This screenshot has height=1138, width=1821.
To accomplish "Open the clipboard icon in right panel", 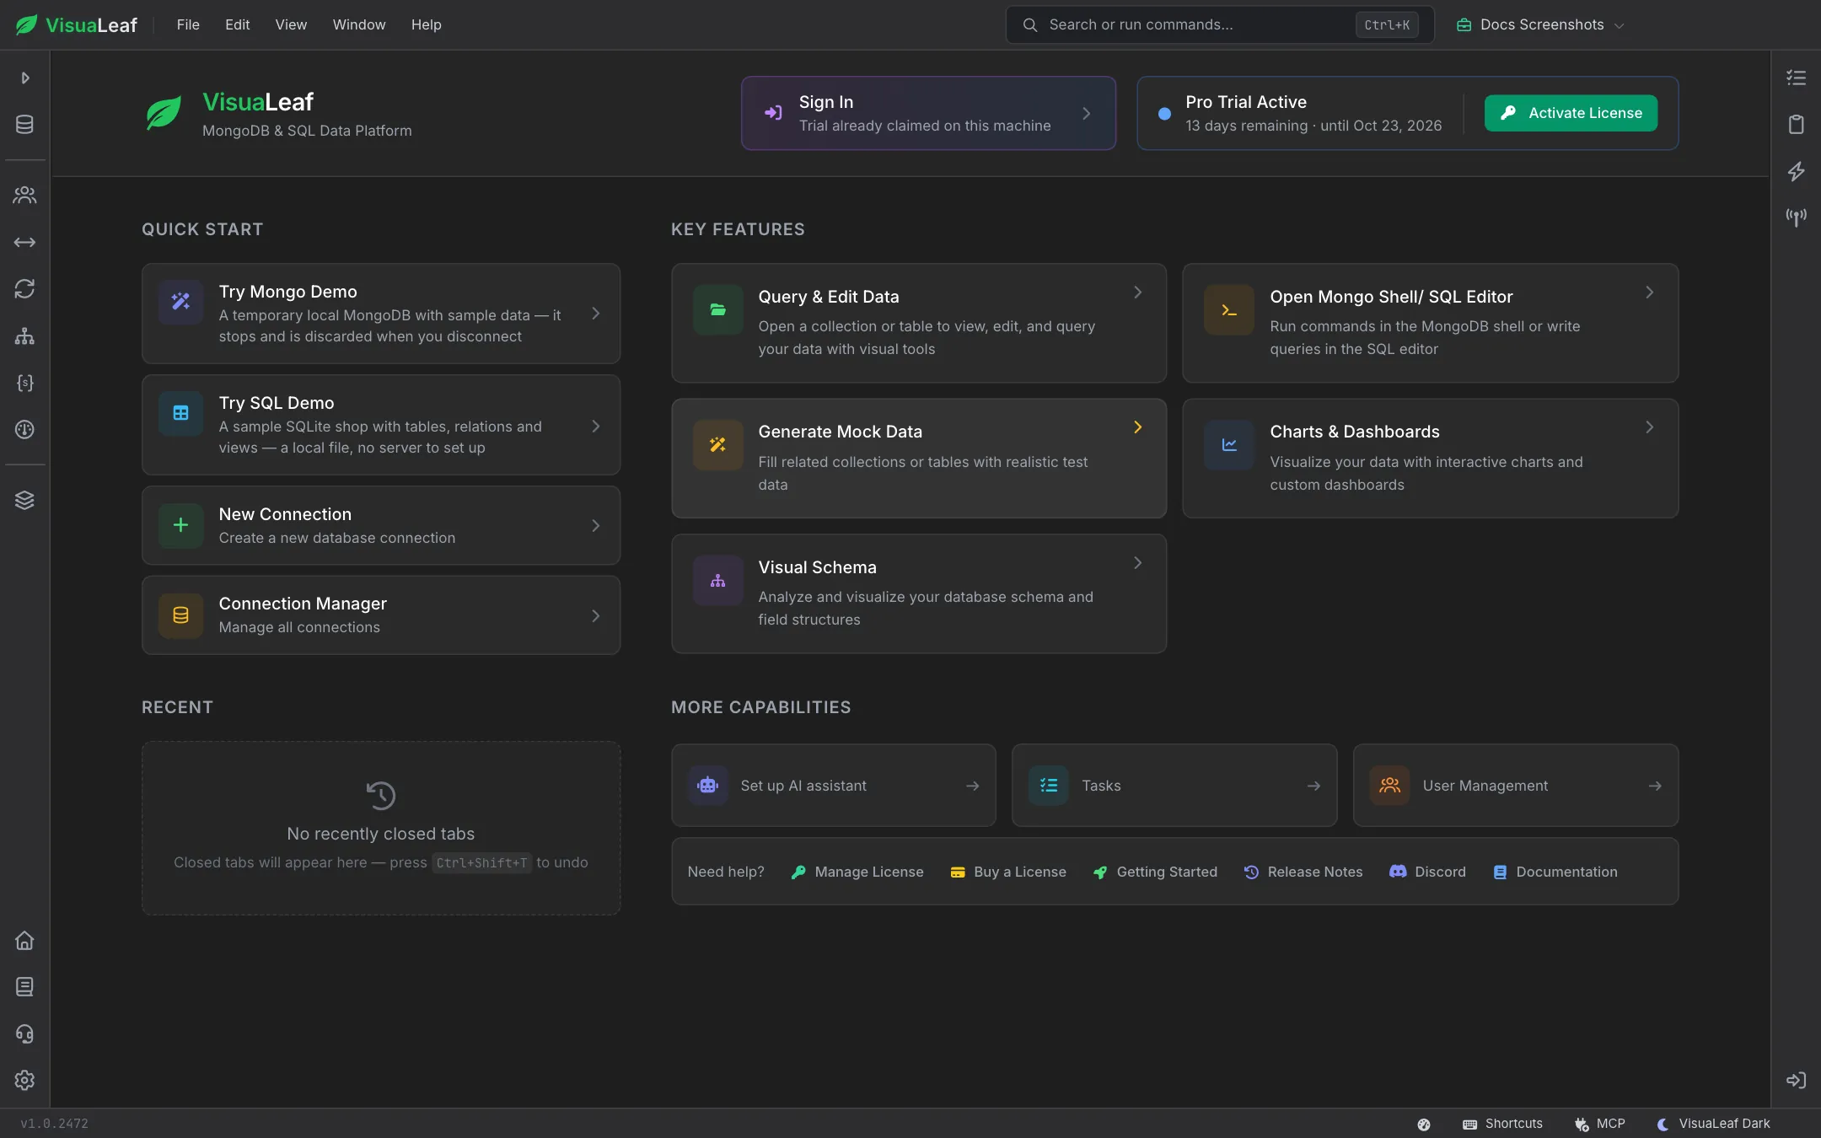I will (x=1796, y=125).
